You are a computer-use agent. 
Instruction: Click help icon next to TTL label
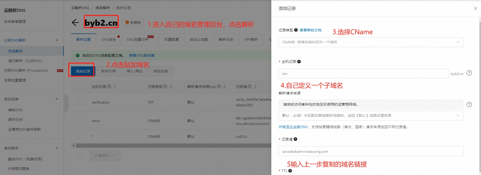pyautogui.click(x=290, y=171)
